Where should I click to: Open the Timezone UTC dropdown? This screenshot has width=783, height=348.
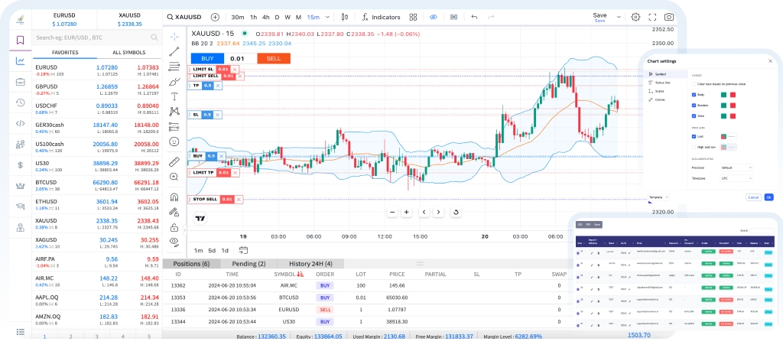[x=737, y=177]
